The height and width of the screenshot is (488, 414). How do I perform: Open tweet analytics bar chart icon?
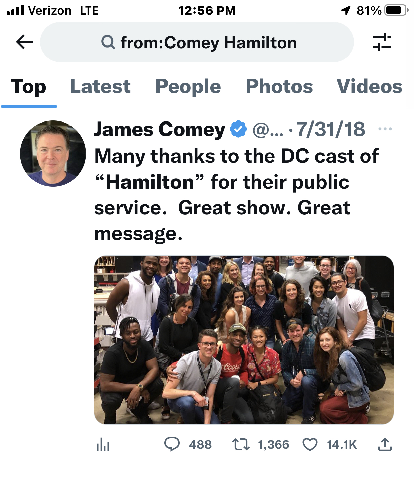coord(103,445)
